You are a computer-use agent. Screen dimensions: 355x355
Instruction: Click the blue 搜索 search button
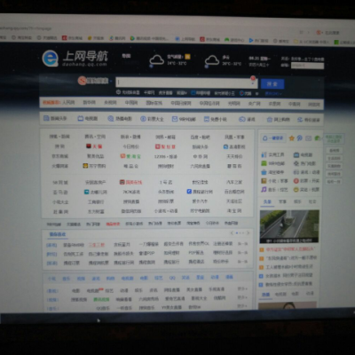pyautogui.click(x=272, y=84)
